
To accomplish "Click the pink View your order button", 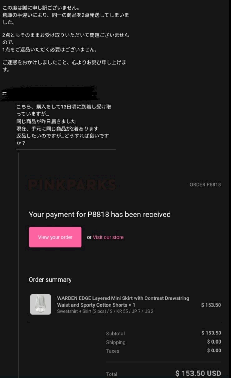I will (55, 237).
